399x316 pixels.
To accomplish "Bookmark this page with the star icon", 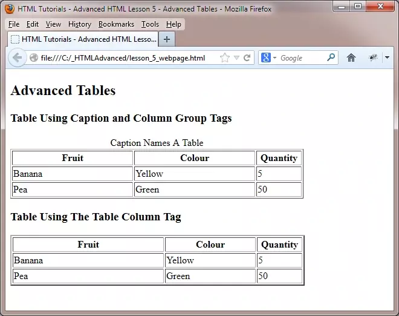I will pos(225,58).
